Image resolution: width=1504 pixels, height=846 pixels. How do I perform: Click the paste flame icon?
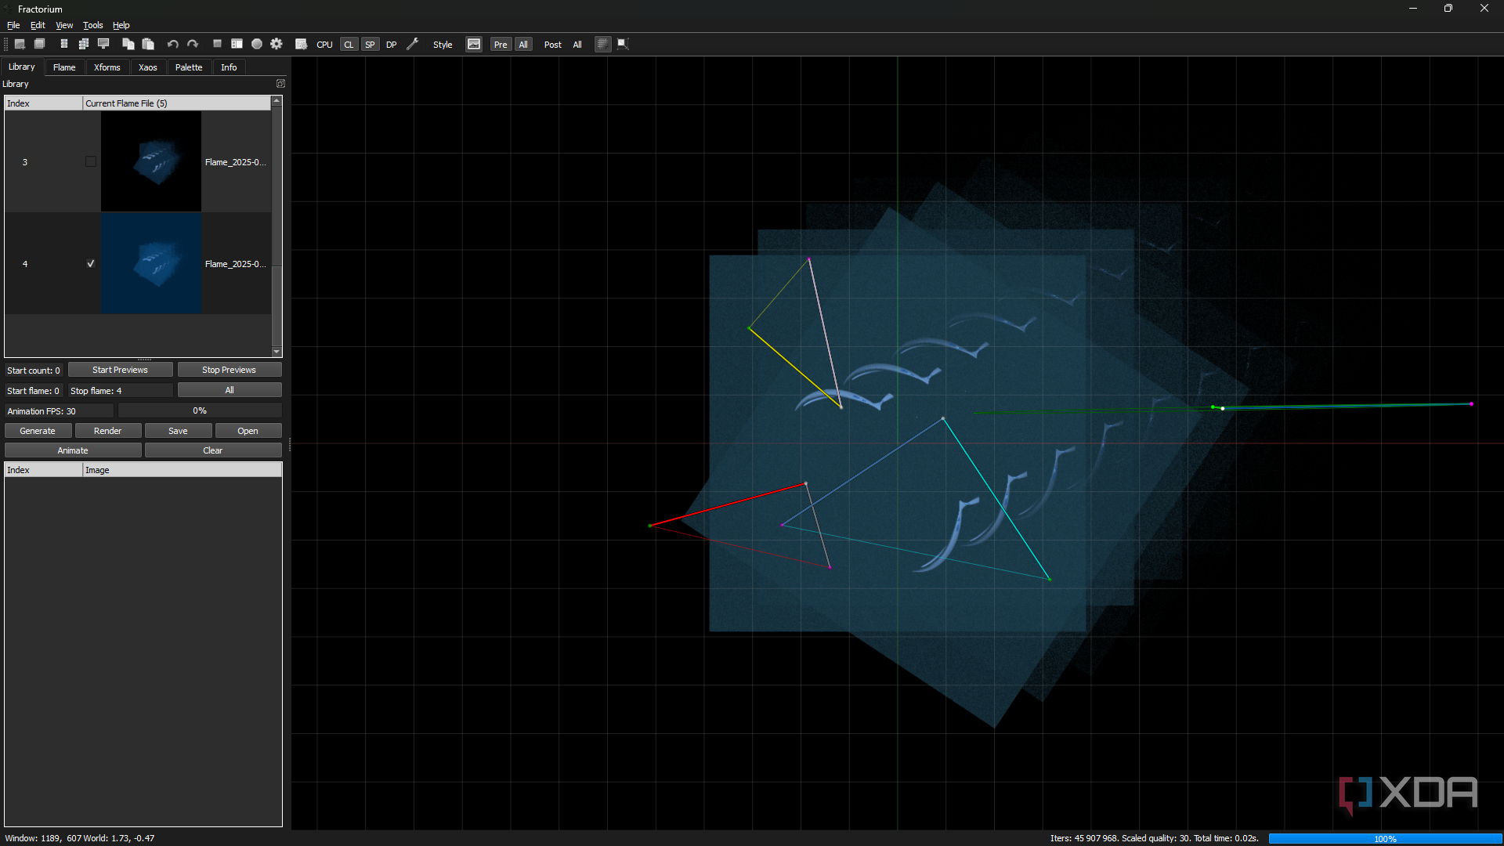point(148,45)
